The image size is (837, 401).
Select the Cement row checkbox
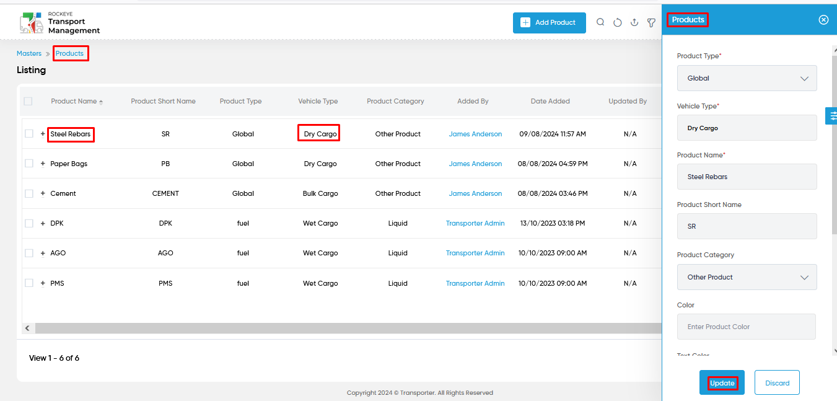click(x=29, y=193)
